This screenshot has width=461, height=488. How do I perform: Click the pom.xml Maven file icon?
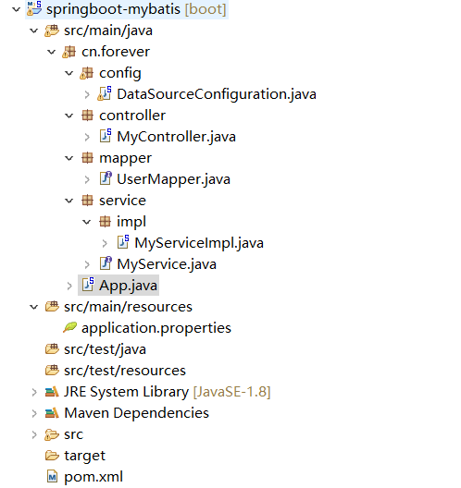click(x=52, y=477)
